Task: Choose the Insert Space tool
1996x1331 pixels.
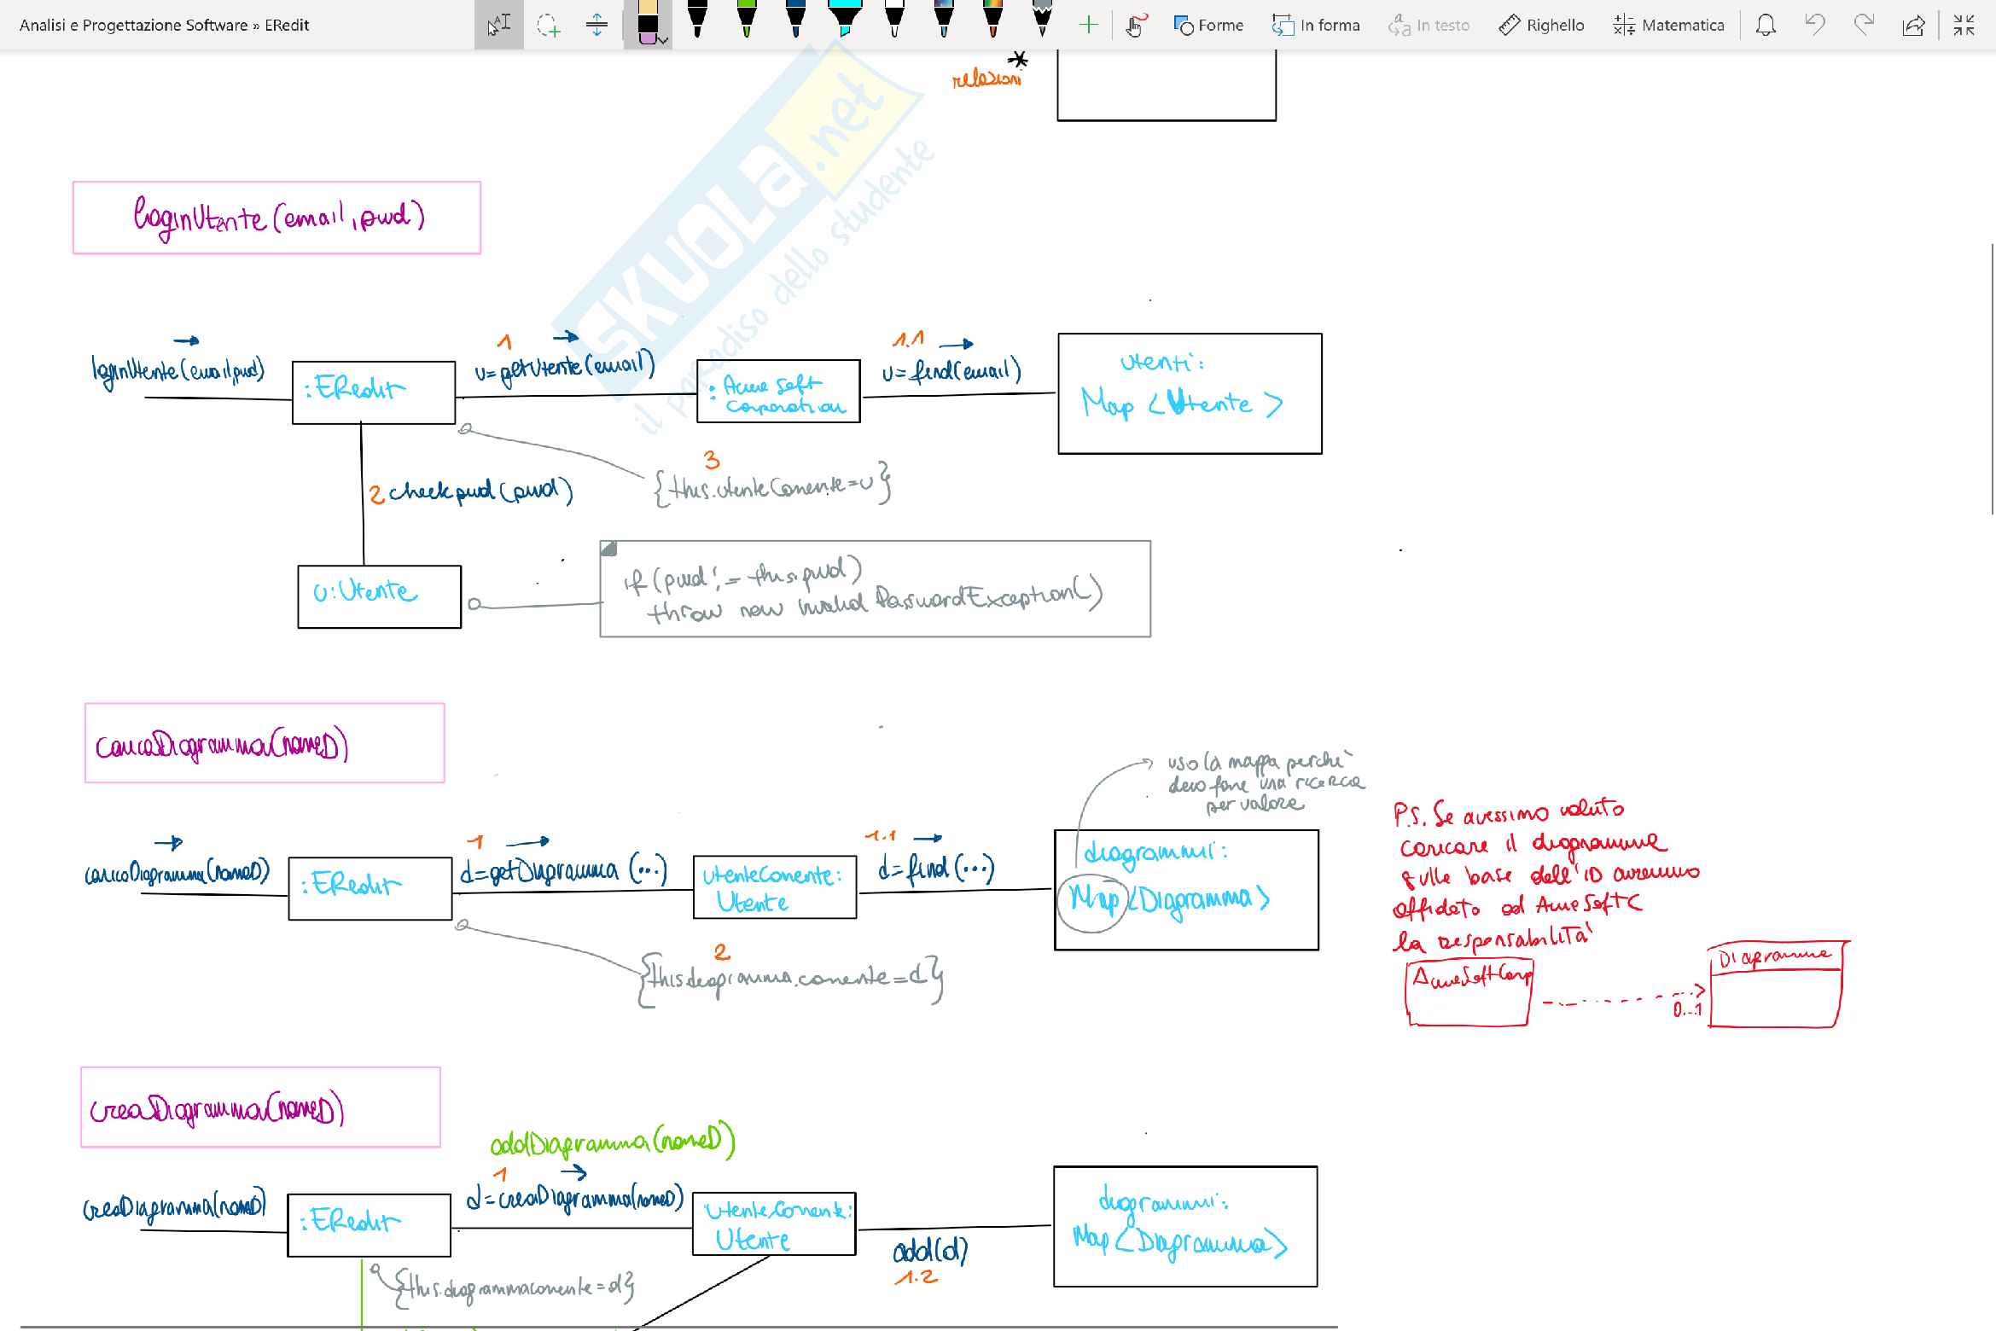Action: click(x=597, y=25)
